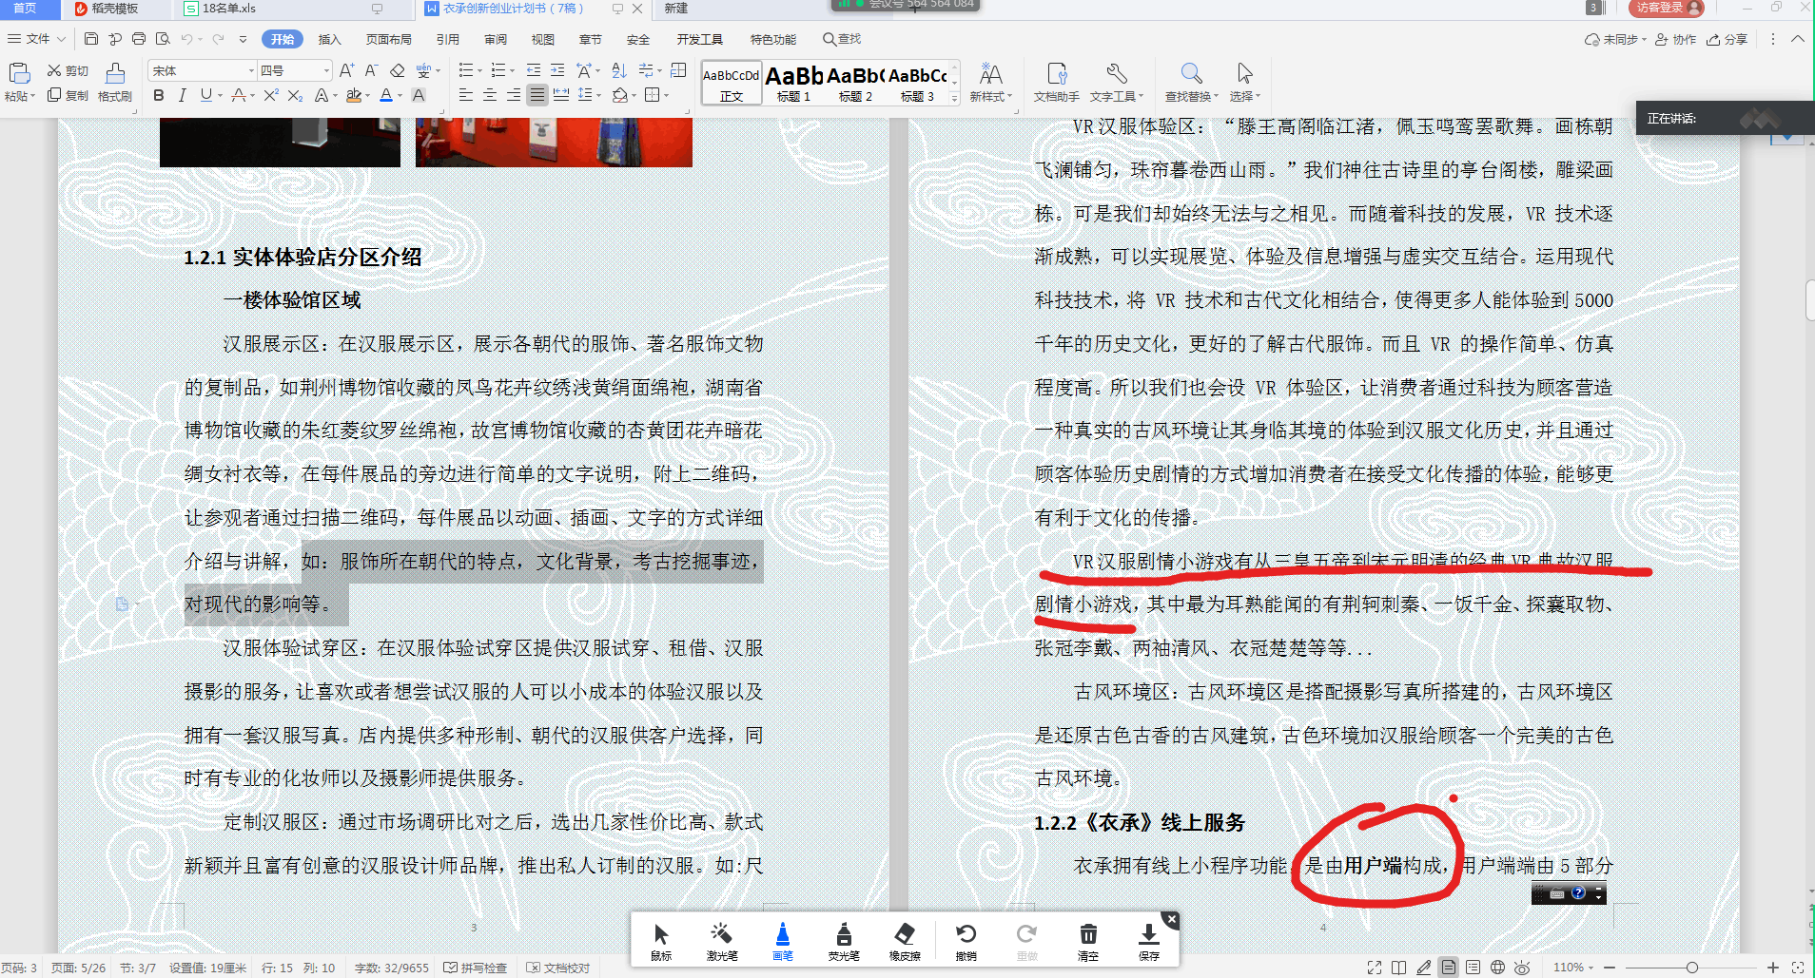The height and width of the screenshot is (978, 1815).
Task: Click the 分享 share button
Action: pyautogui.click(x=1733, y=39)
